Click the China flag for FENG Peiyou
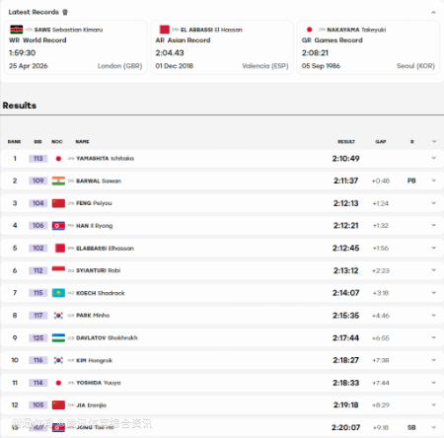Viewport: 444px width, 438px height. pos(58,203)
